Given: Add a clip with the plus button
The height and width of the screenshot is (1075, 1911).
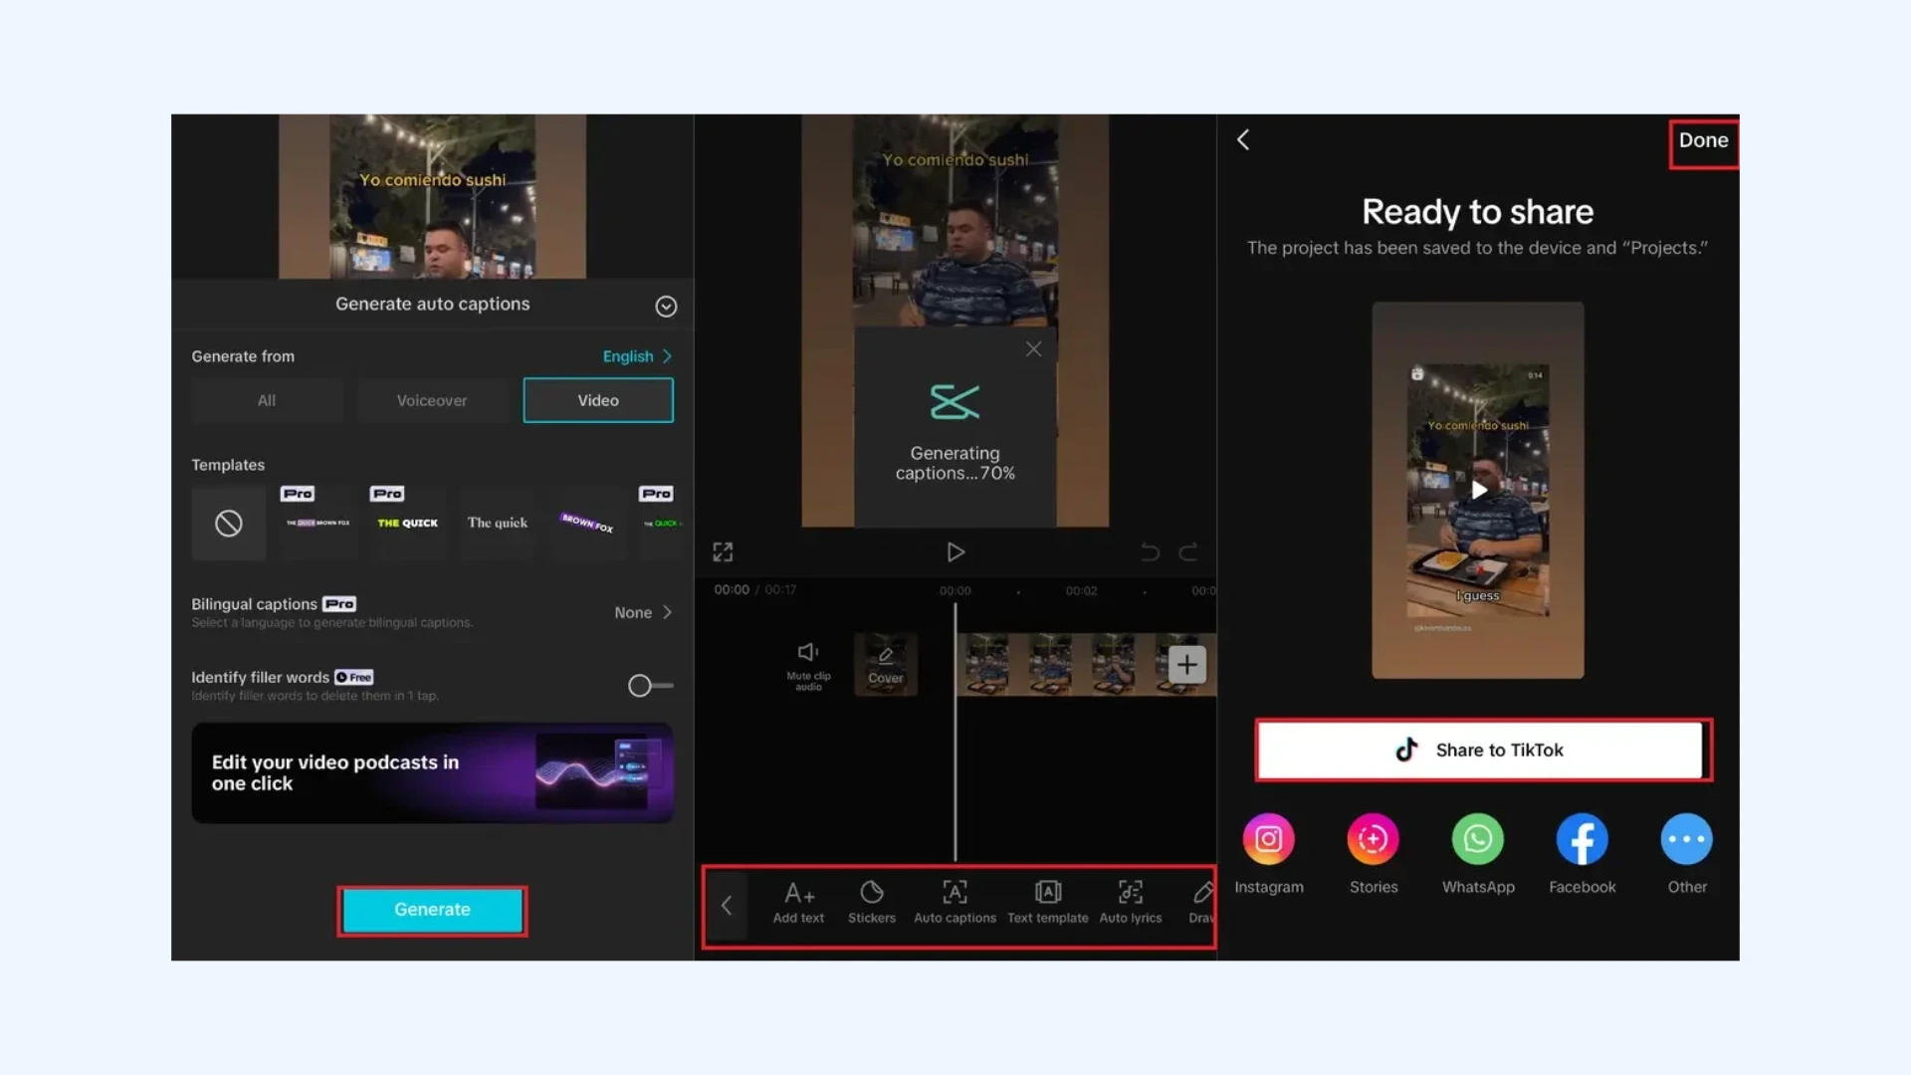Looking at the screenshot, I should (1187, 665).
